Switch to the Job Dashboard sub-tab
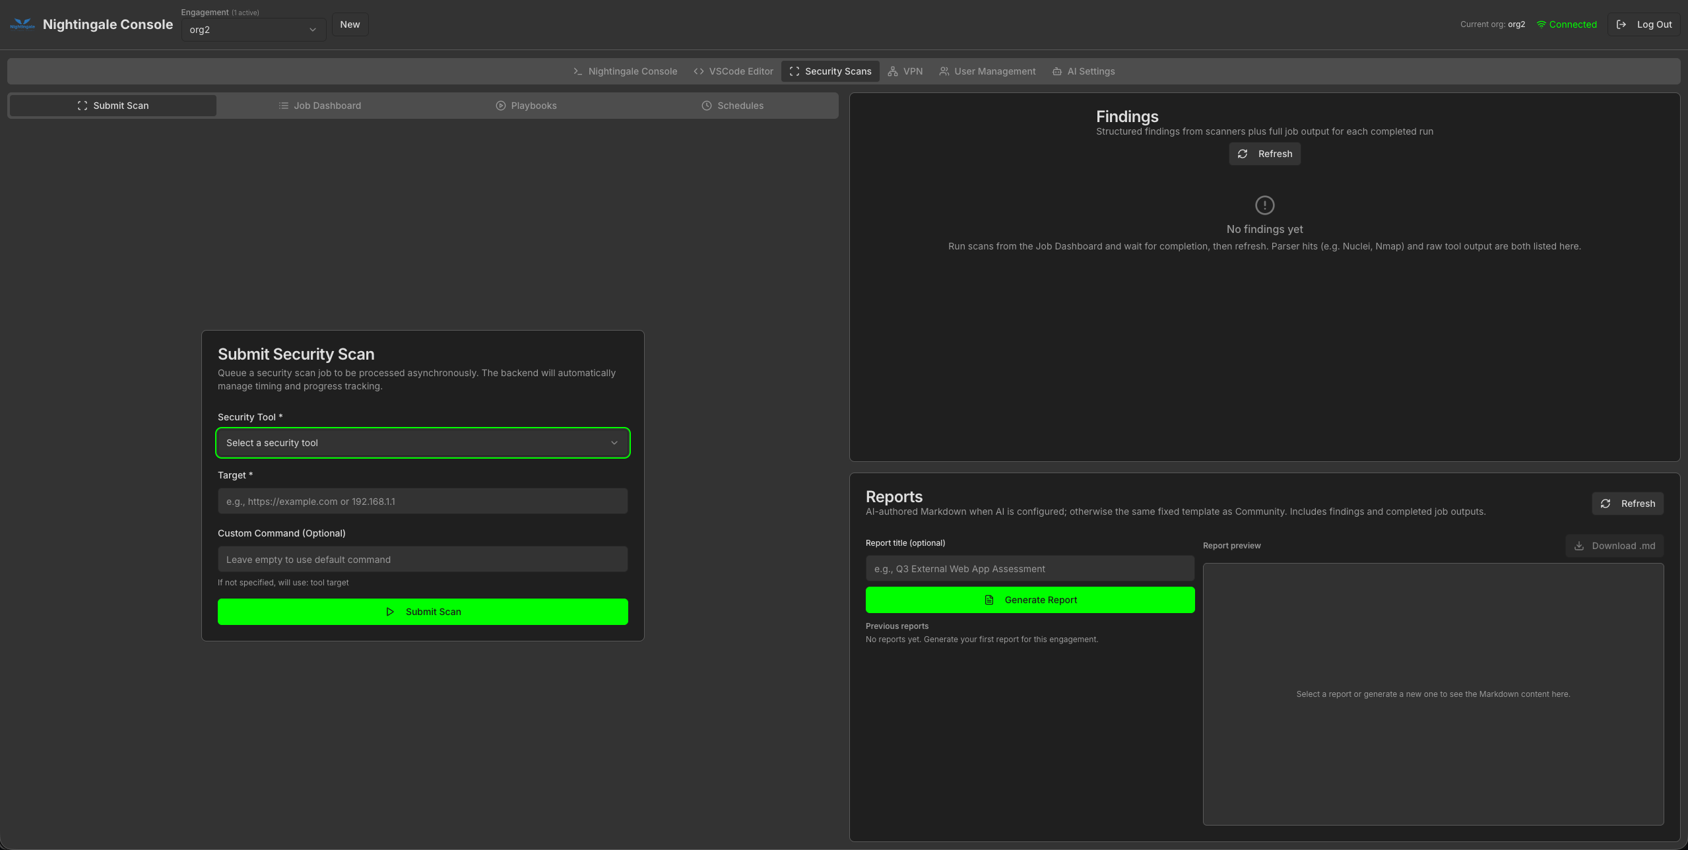1688x850 pixels. tap(319, 106)
